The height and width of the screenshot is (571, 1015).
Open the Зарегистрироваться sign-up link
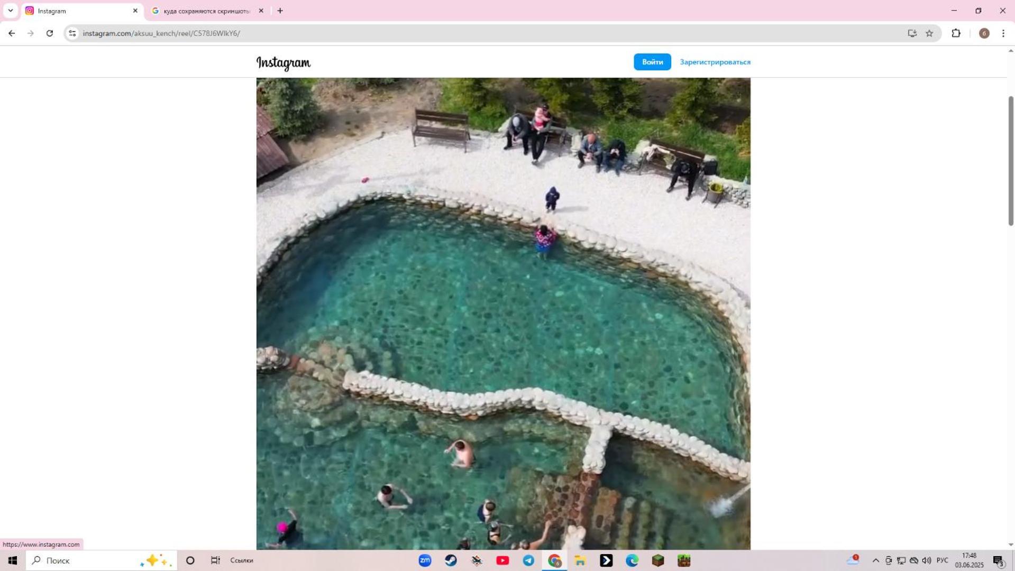[x=715, y=62]
